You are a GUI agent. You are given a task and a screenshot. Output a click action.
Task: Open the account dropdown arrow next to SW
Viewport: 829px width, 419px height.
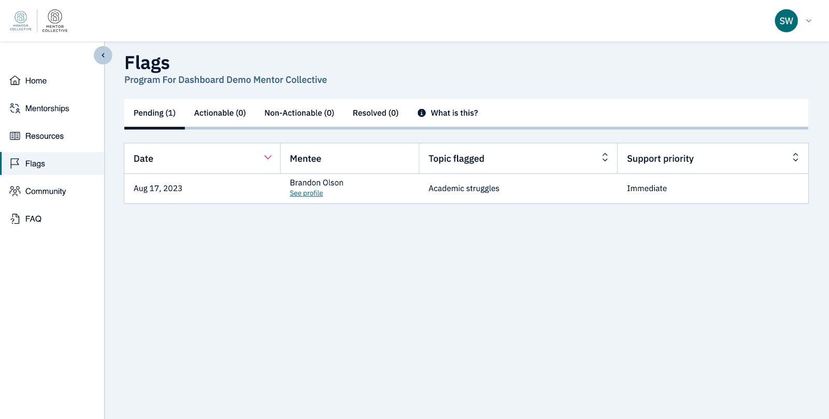[809, 21]
